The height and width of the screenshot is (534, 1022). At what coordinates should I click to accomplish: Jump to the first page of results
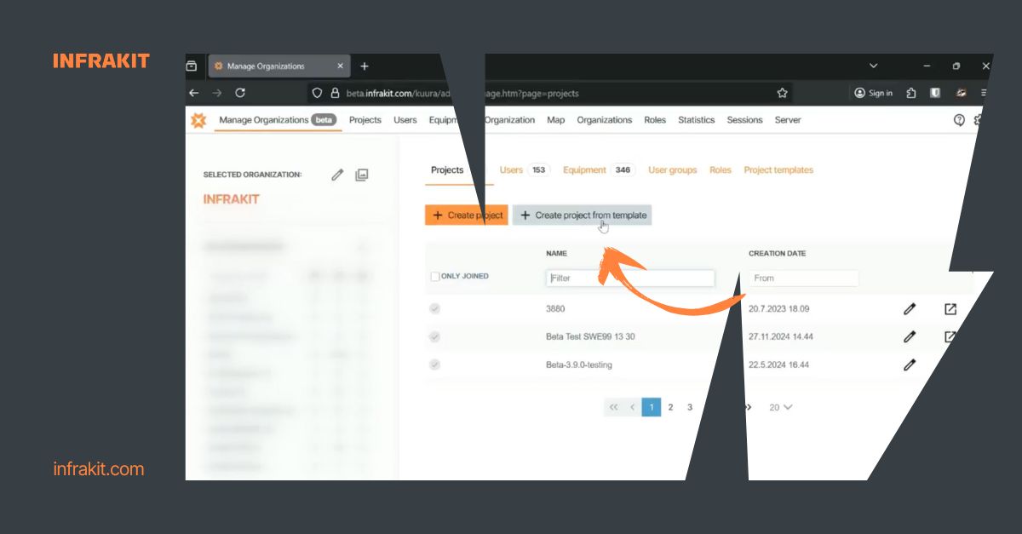[613, 407]
